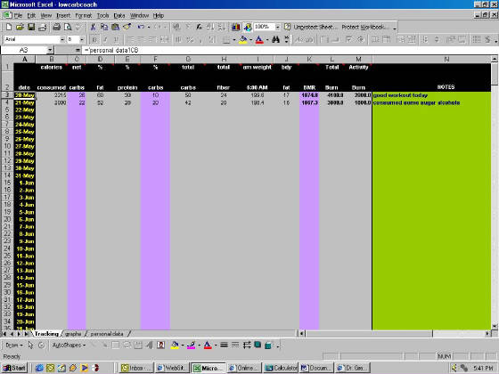The image size is (499, 374).
Task: Choose Line Style in the Drawing toolbar
Action: (x=224, y=345)
